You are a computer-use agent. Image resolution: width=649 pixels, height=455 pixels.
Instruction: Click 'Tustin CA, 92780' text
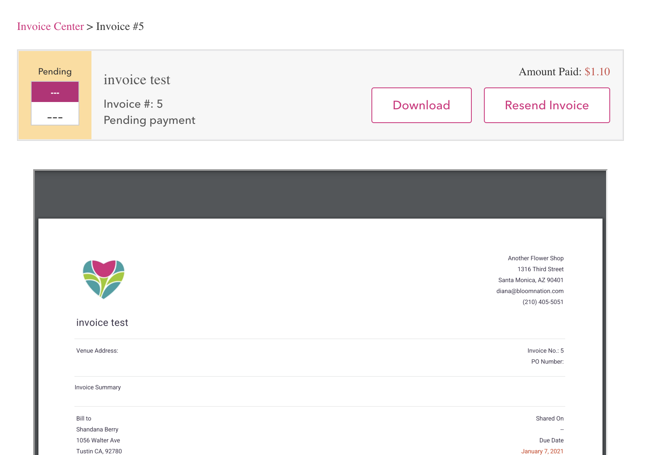(99, 451)
